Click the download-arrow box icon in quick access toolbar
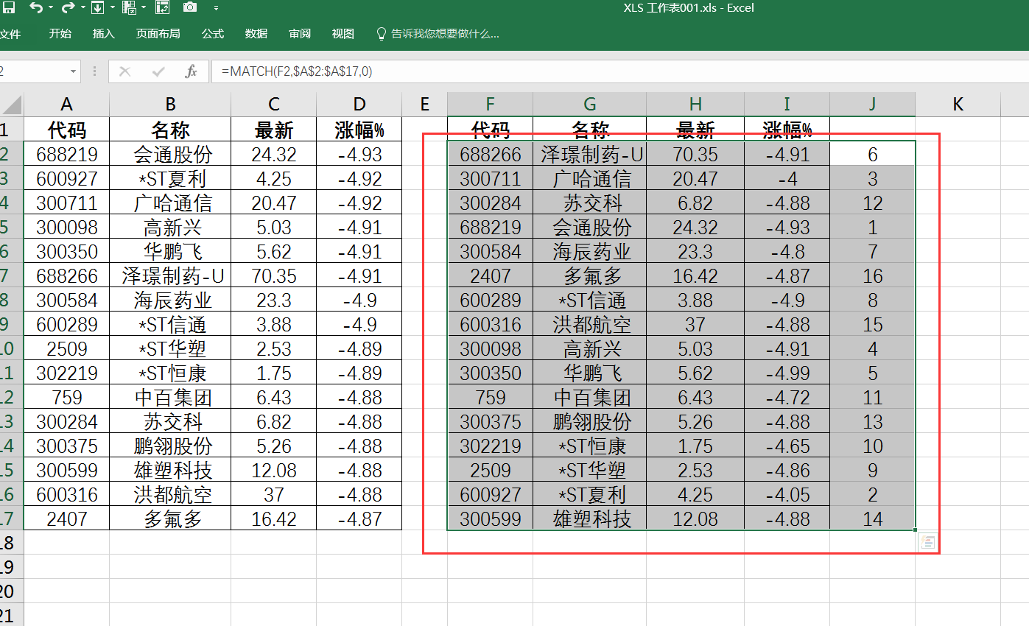The height and width of the screenshot is (626, 1029). pos(98,8)
